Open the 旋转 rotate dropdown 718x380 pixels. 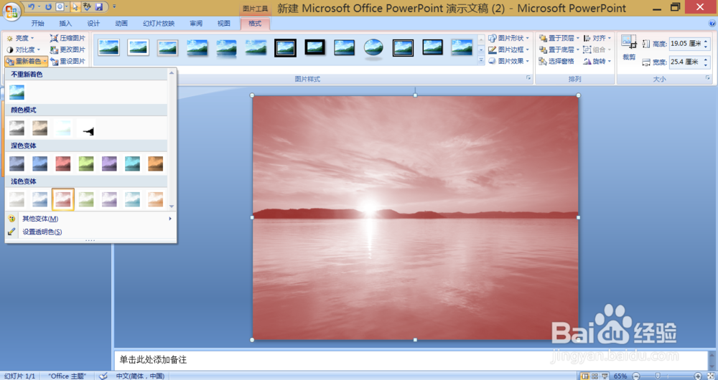click(597, 61)
